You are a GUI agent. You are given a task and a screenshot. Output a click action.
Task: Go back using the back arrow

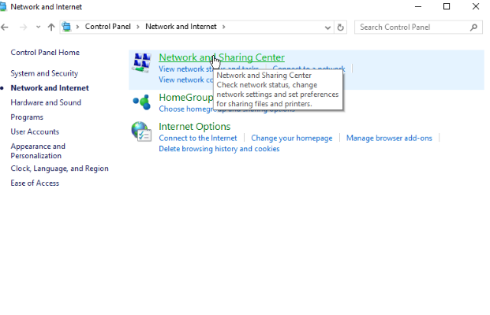click(x=5, y=27)
